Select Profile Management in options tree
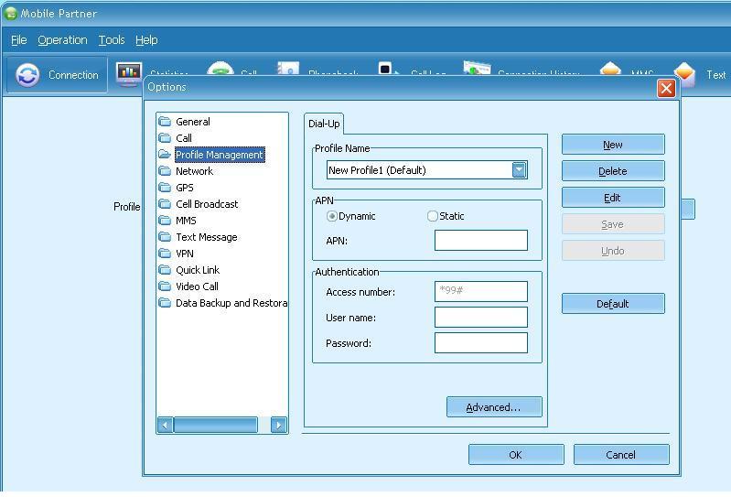The width and height of the screenshot is (731, 497). click(220, 155)
